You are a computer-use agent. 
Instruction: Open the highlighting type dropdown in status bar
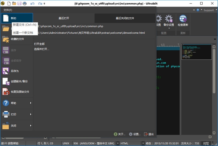[143, 143]
